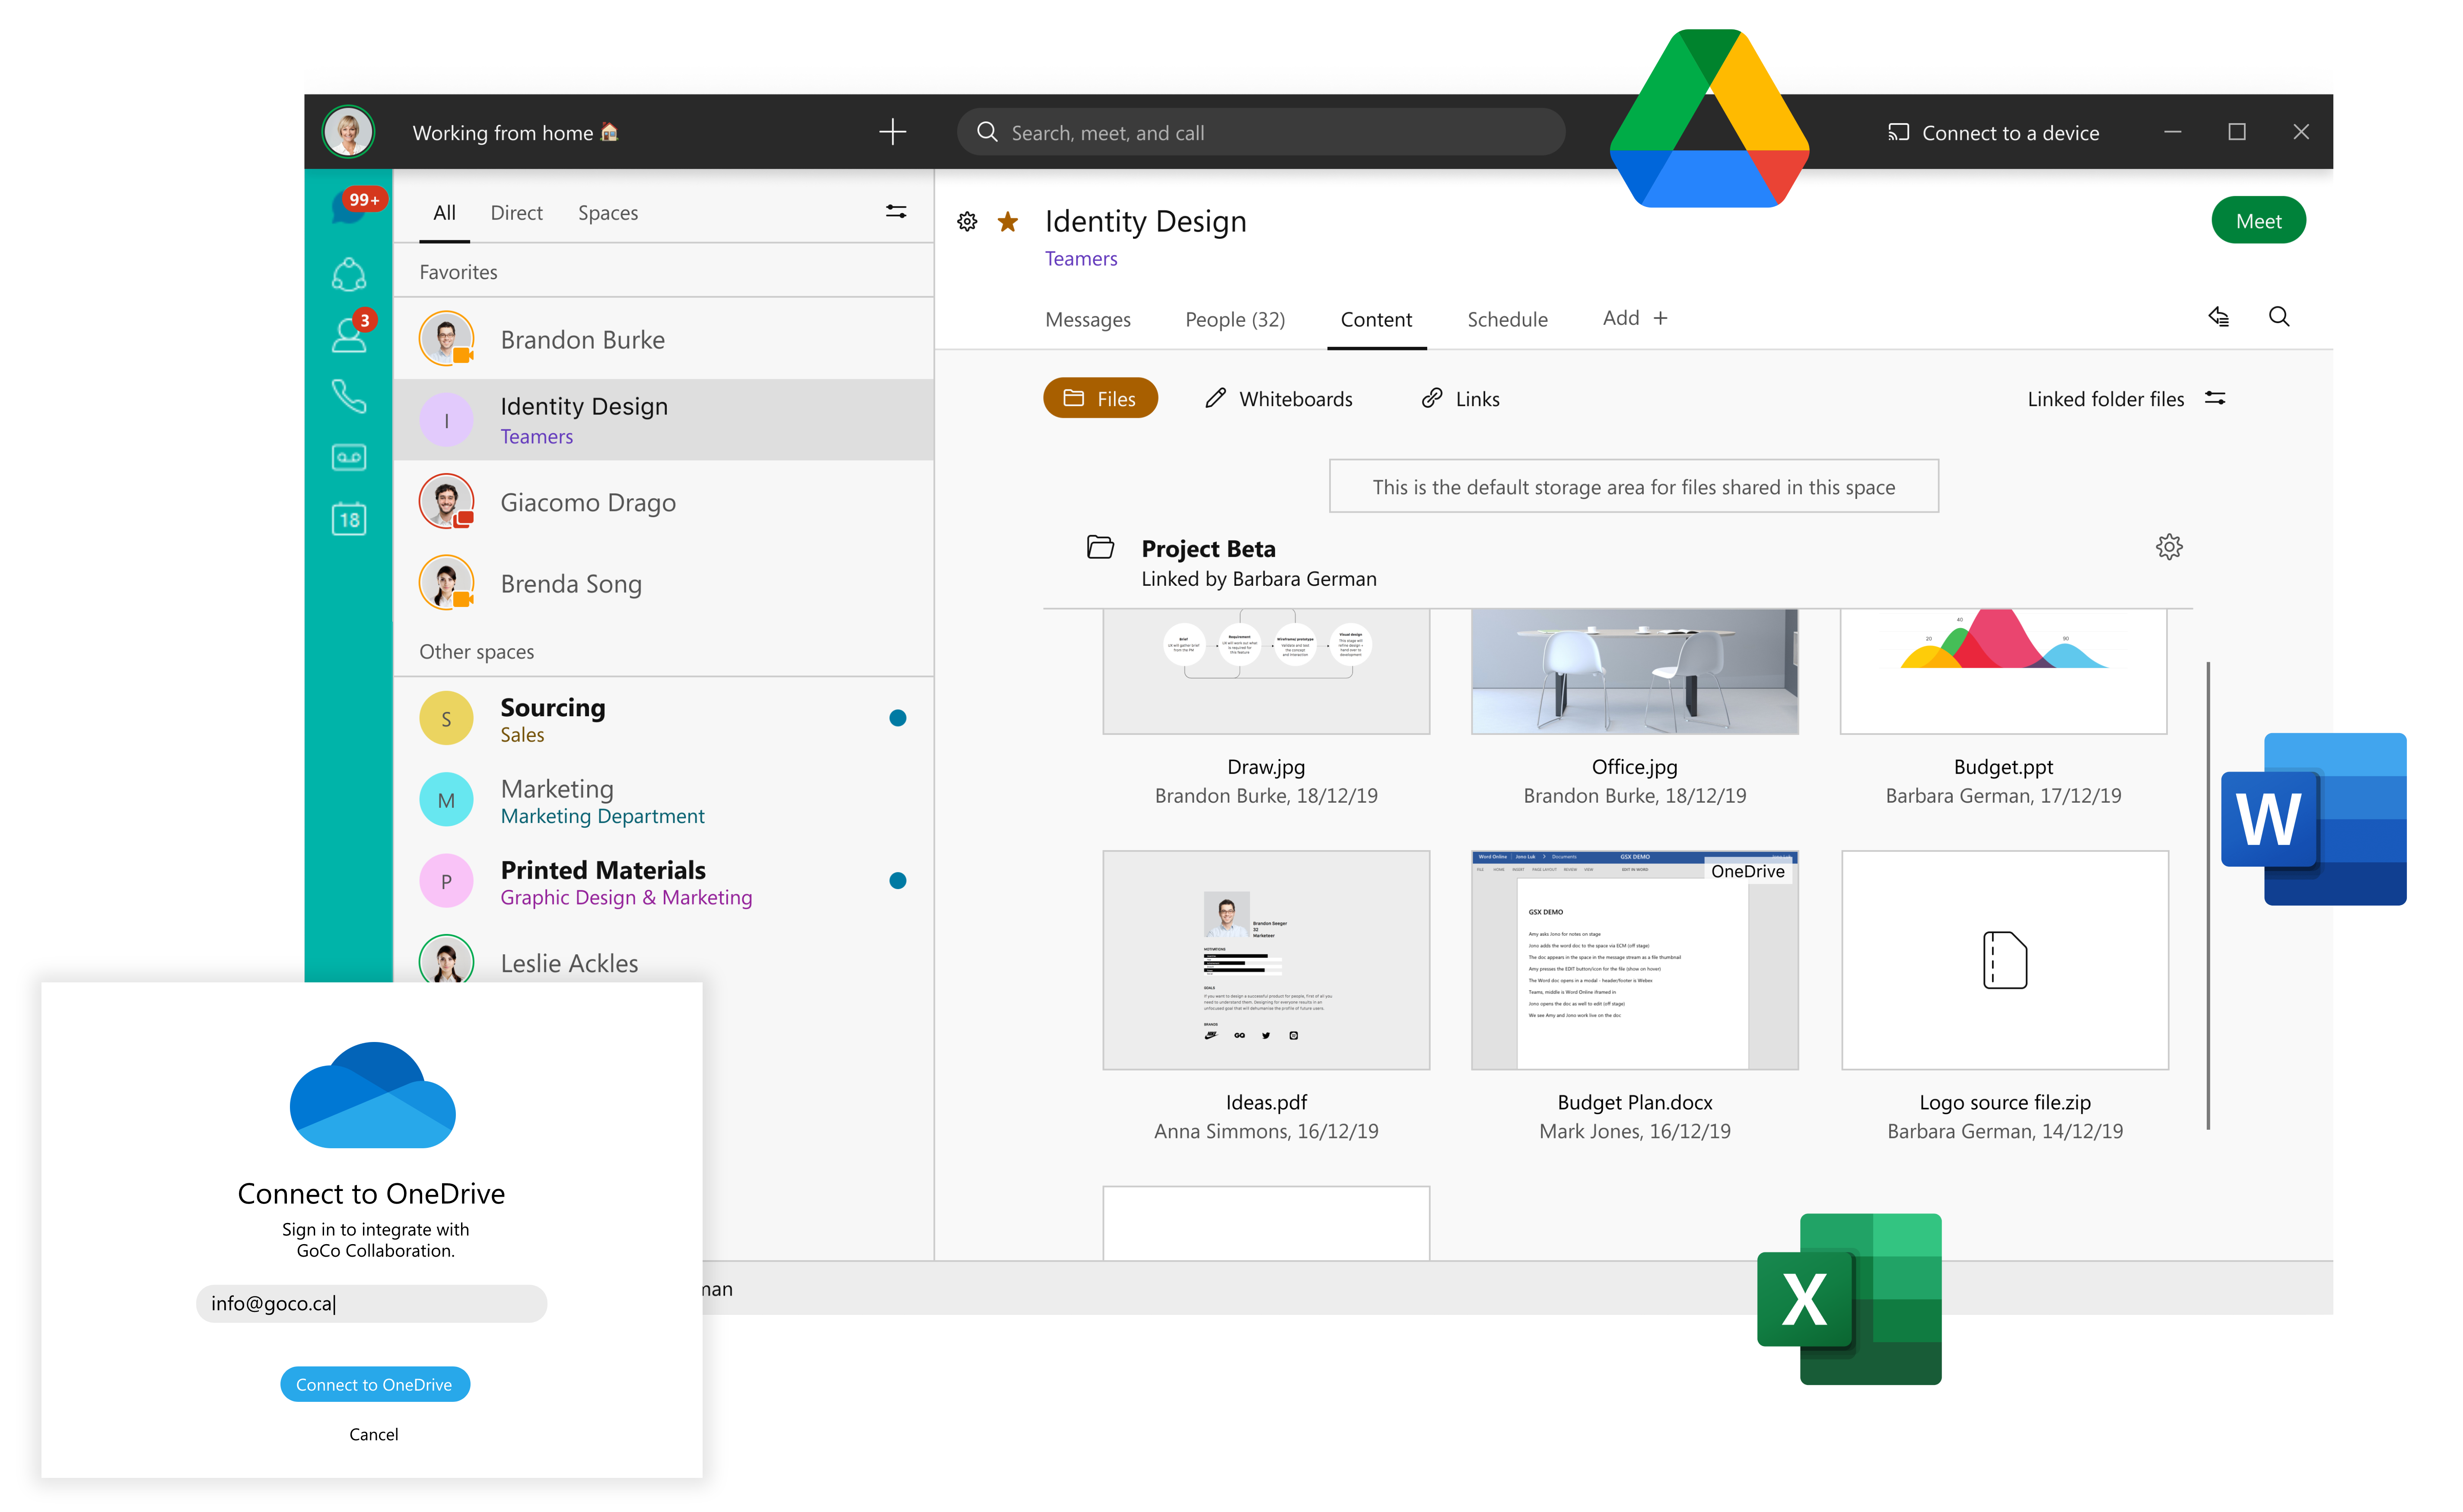Open the Contacts icon showing 3 notifications
This screenshot has height=1512, width=2463.
coord(349,337)
